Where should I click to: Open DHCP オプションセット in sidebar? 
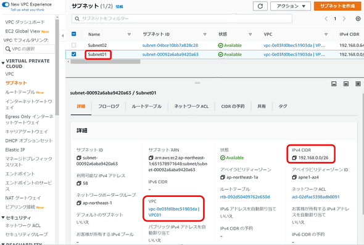[29, 141]
